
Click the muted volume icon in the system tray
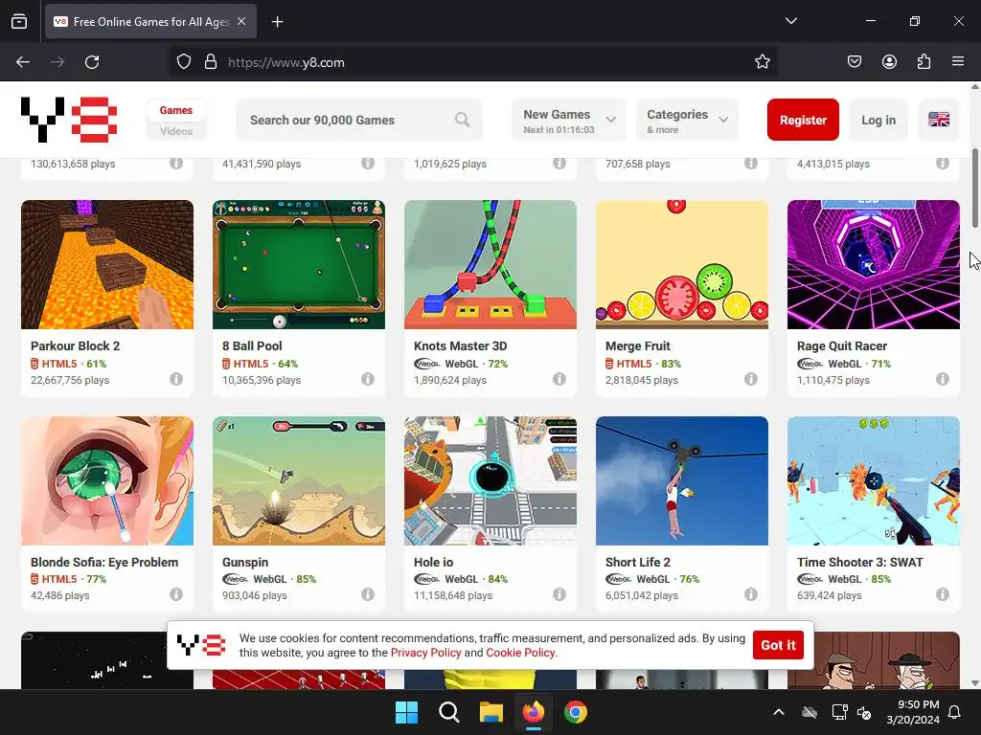(864, 712)
